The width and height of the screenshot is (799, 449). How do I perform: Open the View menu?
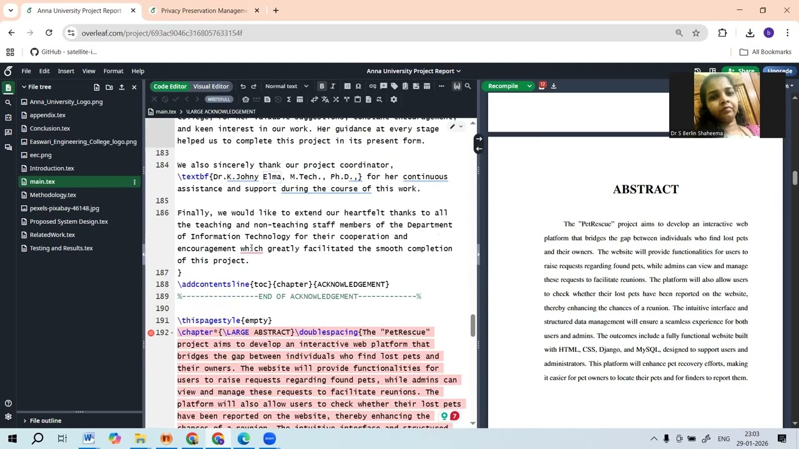point(89,71)
